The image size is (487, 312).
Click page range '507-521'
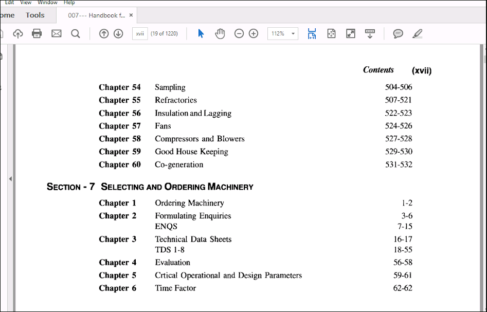(x=398, y=100)
